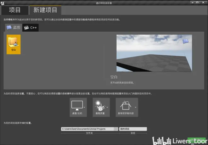This screenshot has width=208, height=145.
Task: Edit the 我的项目 project name field
Action: [x=133, y=129]
